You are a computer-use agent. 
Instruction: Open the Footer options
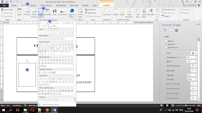pyautogui.click(x=122, y=13)
